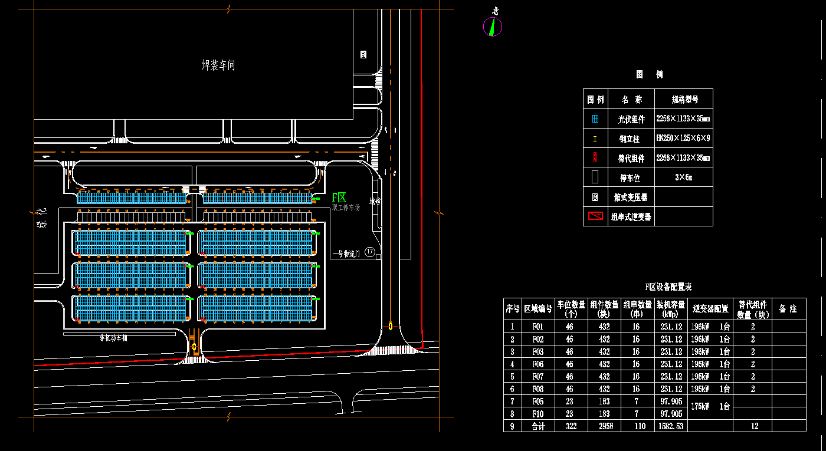Click the 46 parking count in F08 row
This screenshot has width=826, height=451.
[570, 389]
